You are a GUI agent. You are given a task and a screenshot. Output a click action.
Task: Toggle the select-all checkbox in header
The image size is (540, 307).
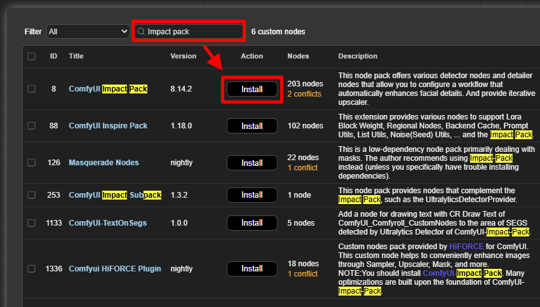click(31, 56)
